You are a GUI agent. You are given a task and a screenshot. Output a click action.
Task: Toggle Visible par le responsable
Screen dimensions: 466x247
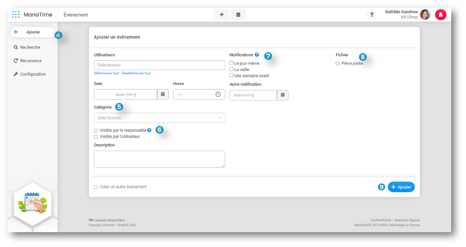(96, 131)
